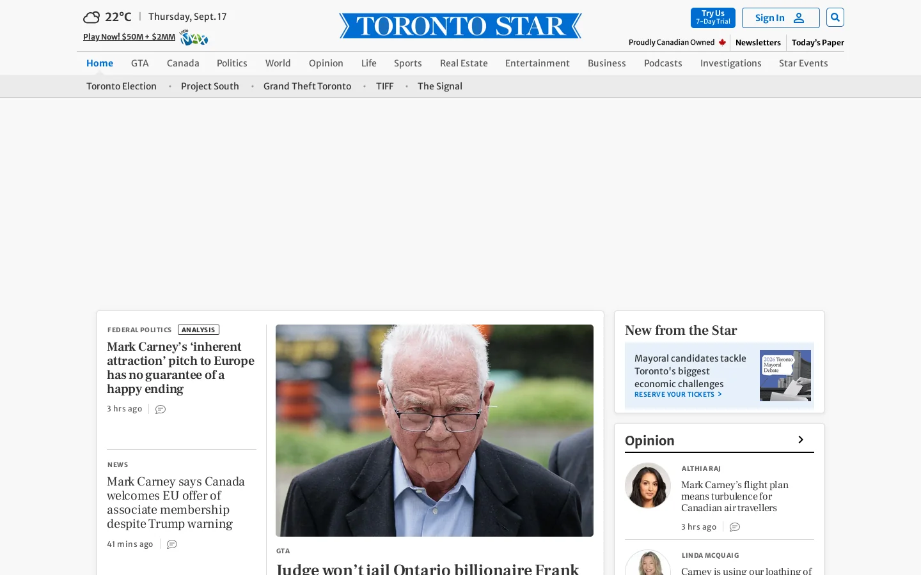Screen dimensions: 921x575
Task: Click the Opinion sidebar heading
Action: pyautogui.click(x=650, y=441)
